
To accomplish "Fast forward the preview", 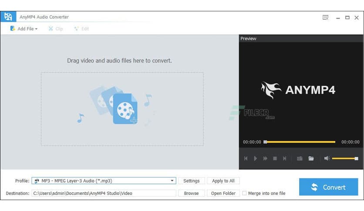I will [265, 159].
